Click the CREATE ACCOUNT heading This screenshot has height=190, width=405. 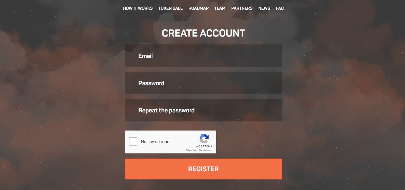[203, 33]
